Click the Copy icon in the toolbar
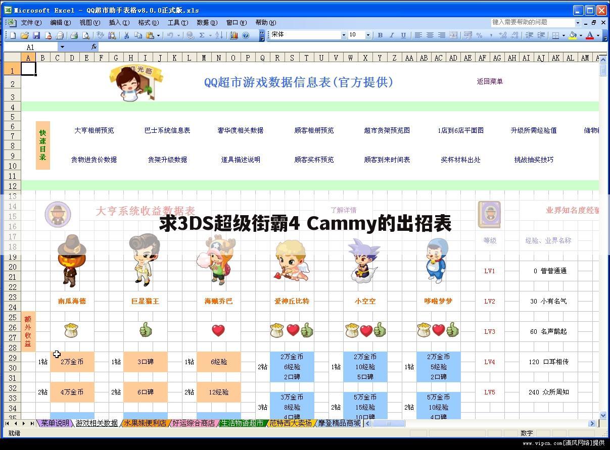The height and width of the screenshot is (450, 610). (x=137, y=35)
